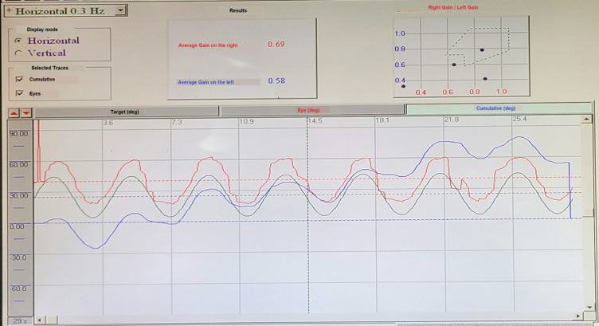Click the vertical scrollbar up arrow
The width and height of the screenshot is (599, 326).
587,120
